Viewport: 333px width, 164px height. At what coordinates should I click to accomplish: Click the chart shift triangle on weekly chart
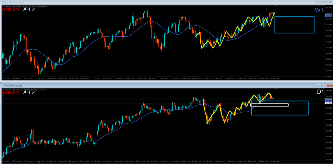tap(276, 6)
